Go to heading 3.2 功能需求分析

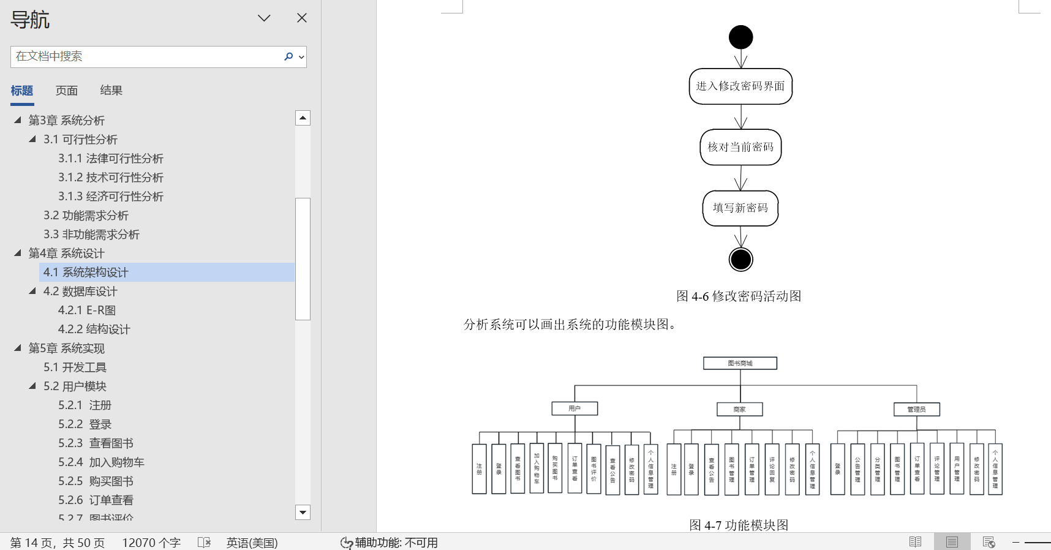86,215
